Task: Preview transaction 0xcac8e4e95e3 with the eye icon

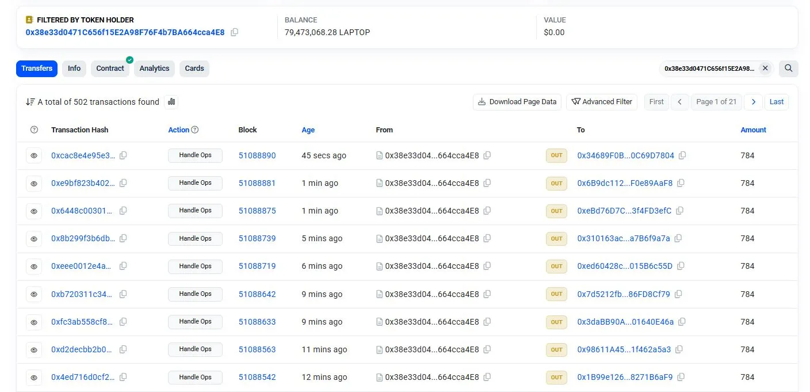Action: (x=34, y=155)
